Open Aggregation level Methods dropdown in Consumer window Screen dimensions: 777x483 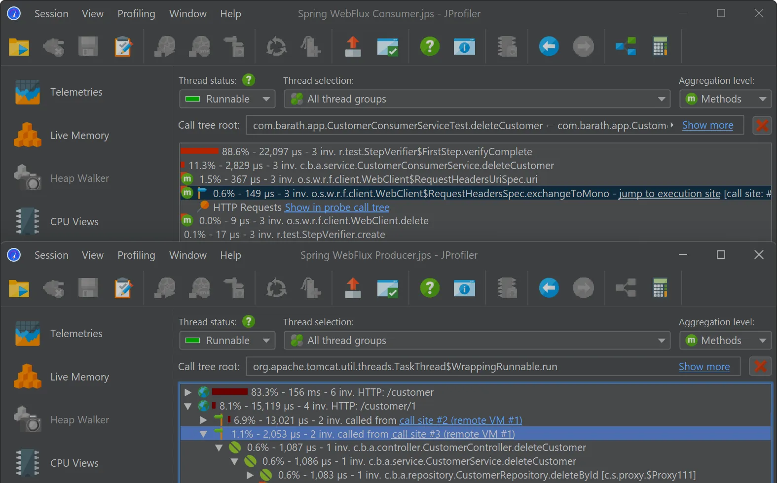pyautogui.click(x=725, y=99)
